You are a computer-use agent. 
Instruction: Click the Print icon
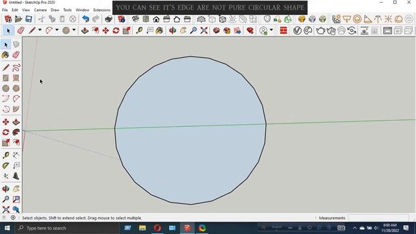click(109, 19)
